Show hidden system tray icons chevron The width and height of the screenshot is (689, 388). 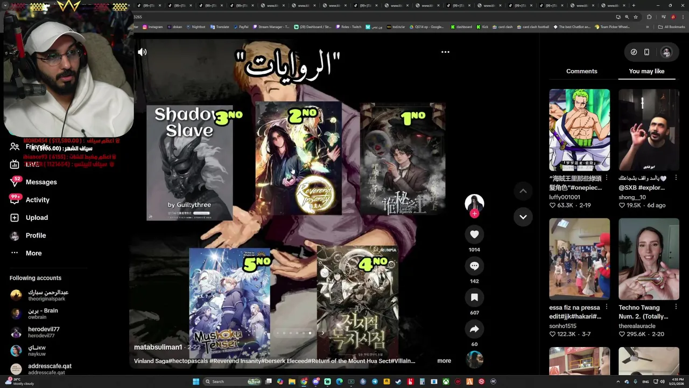(x=618, y=382)
